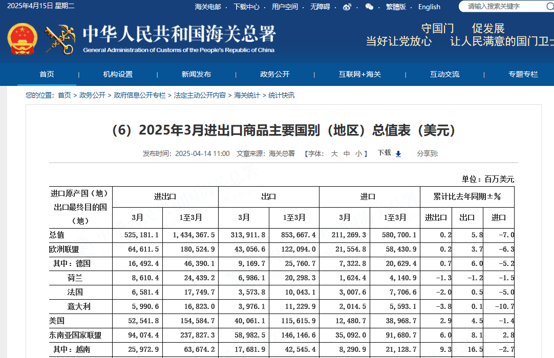This screenshot has height=358, width=554.
Task: Click cell value 211,269.3
Action: click(349, 235)
